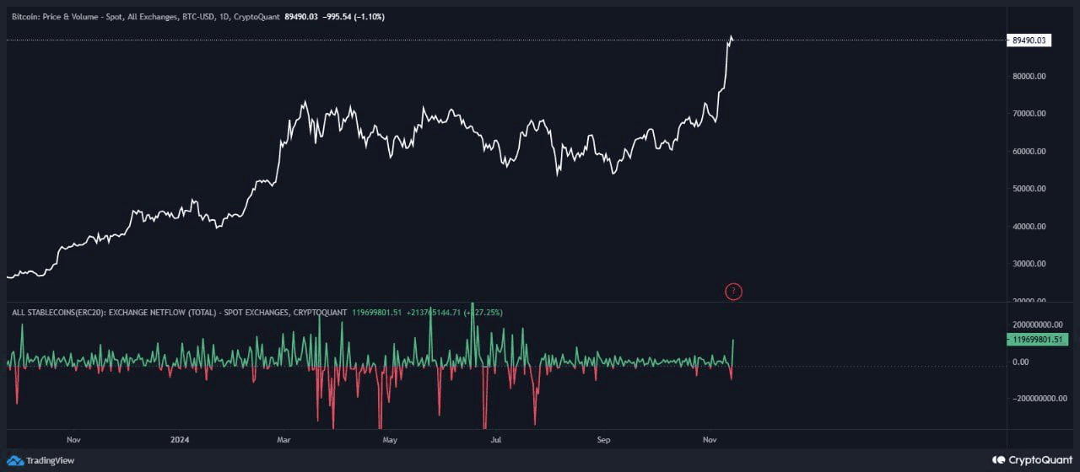Click the 80000.00 price axis label
This screenshot has height=472, width=1080.
tap(1029, 77)
